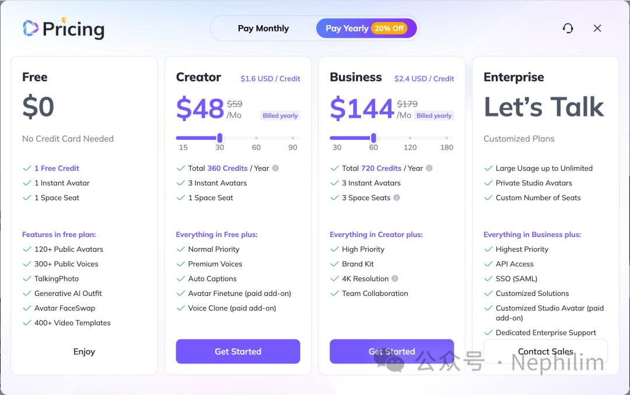Click info icon next to 3 Space Seats
Screen dimensions: 630x395
[x=397, y=198]
